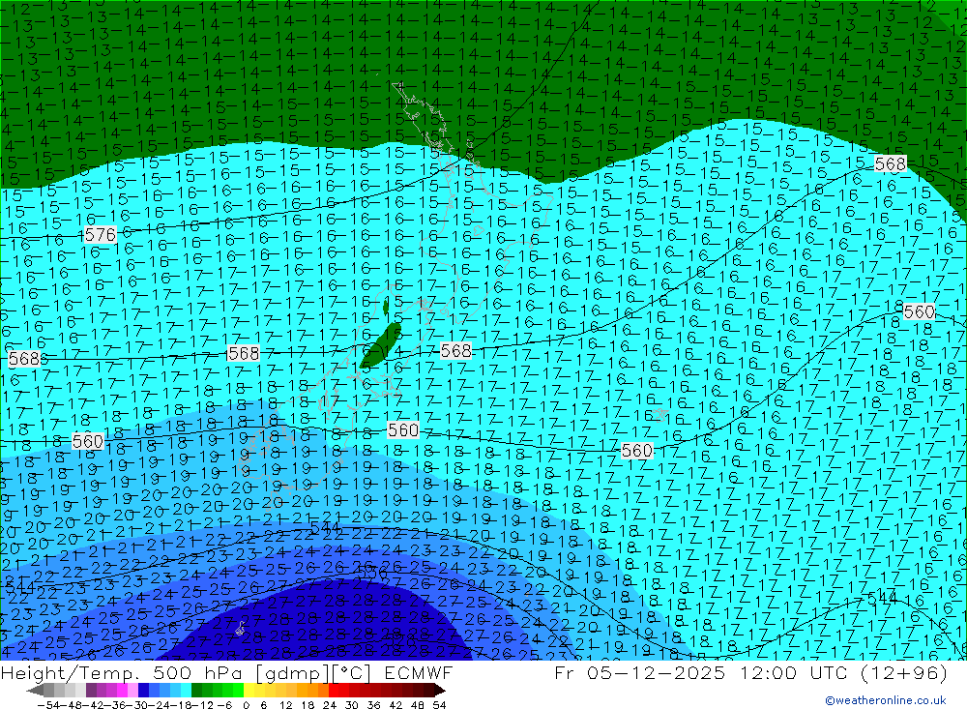Select the 576 contour height label
967x709 pixels.
tap(100, 235)
